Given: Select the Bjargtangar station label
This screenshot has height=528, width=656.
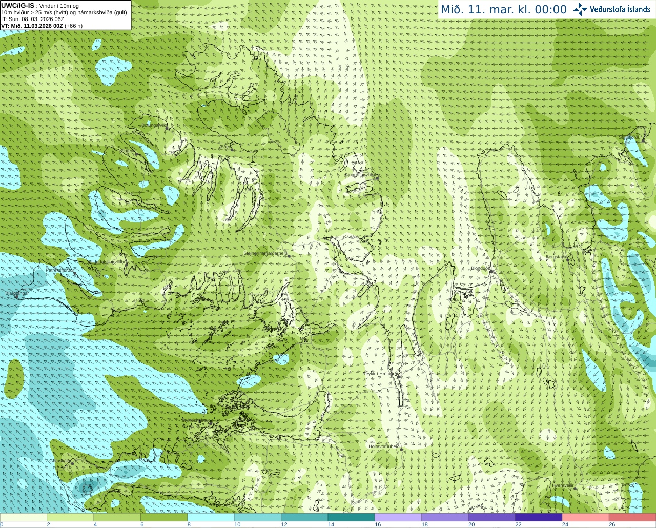Looking at the screenshot, I should point(17,293).
